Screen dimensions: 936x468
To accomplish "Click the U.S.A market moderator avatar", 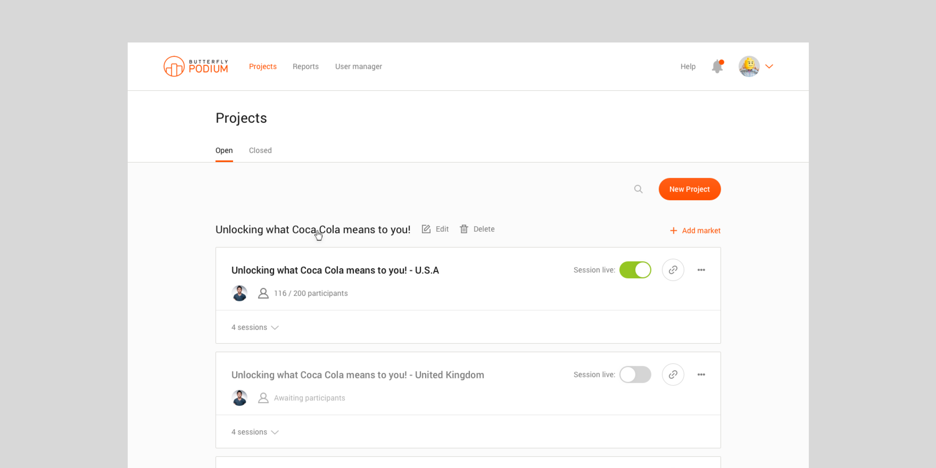I will (x=239, y=293).
